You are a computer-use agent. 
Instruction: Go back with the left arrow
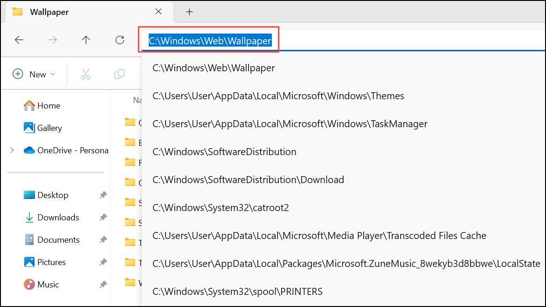pyautogui.click(x=19, y=40)
